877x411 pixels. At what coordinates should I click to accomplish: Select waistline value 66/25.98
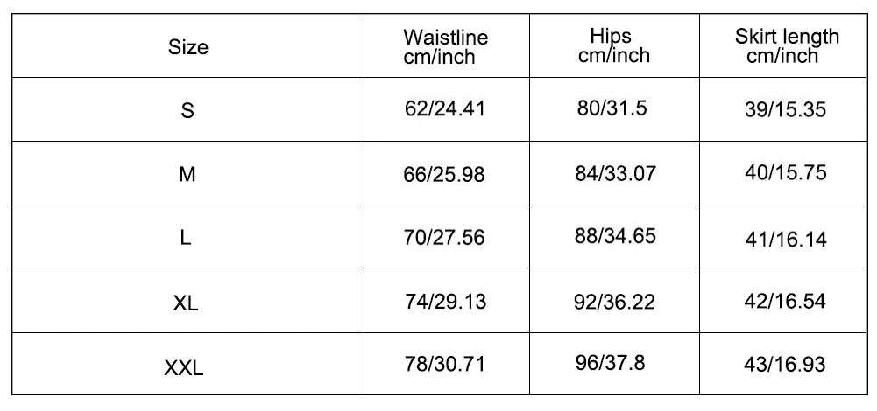[443, 174]
